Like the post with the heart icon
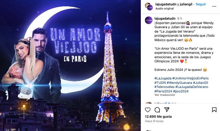 pos(148,110)
